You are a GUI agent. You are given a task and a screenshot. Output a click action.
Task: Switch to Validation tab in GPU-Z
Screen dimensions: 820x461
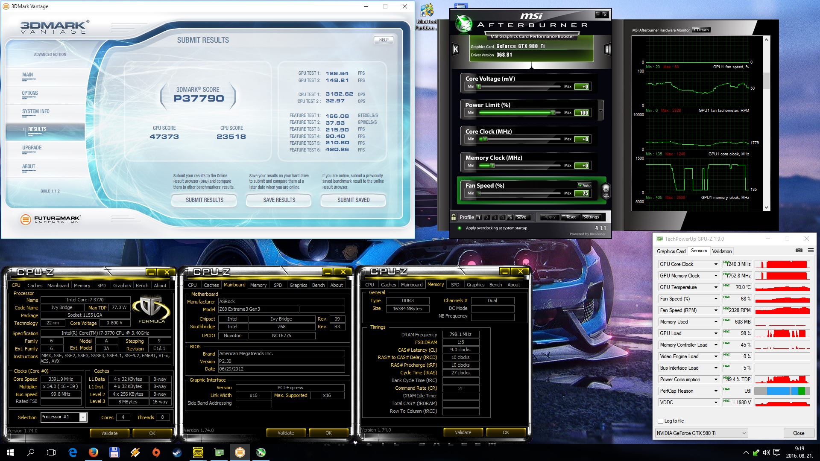point(722,251)
